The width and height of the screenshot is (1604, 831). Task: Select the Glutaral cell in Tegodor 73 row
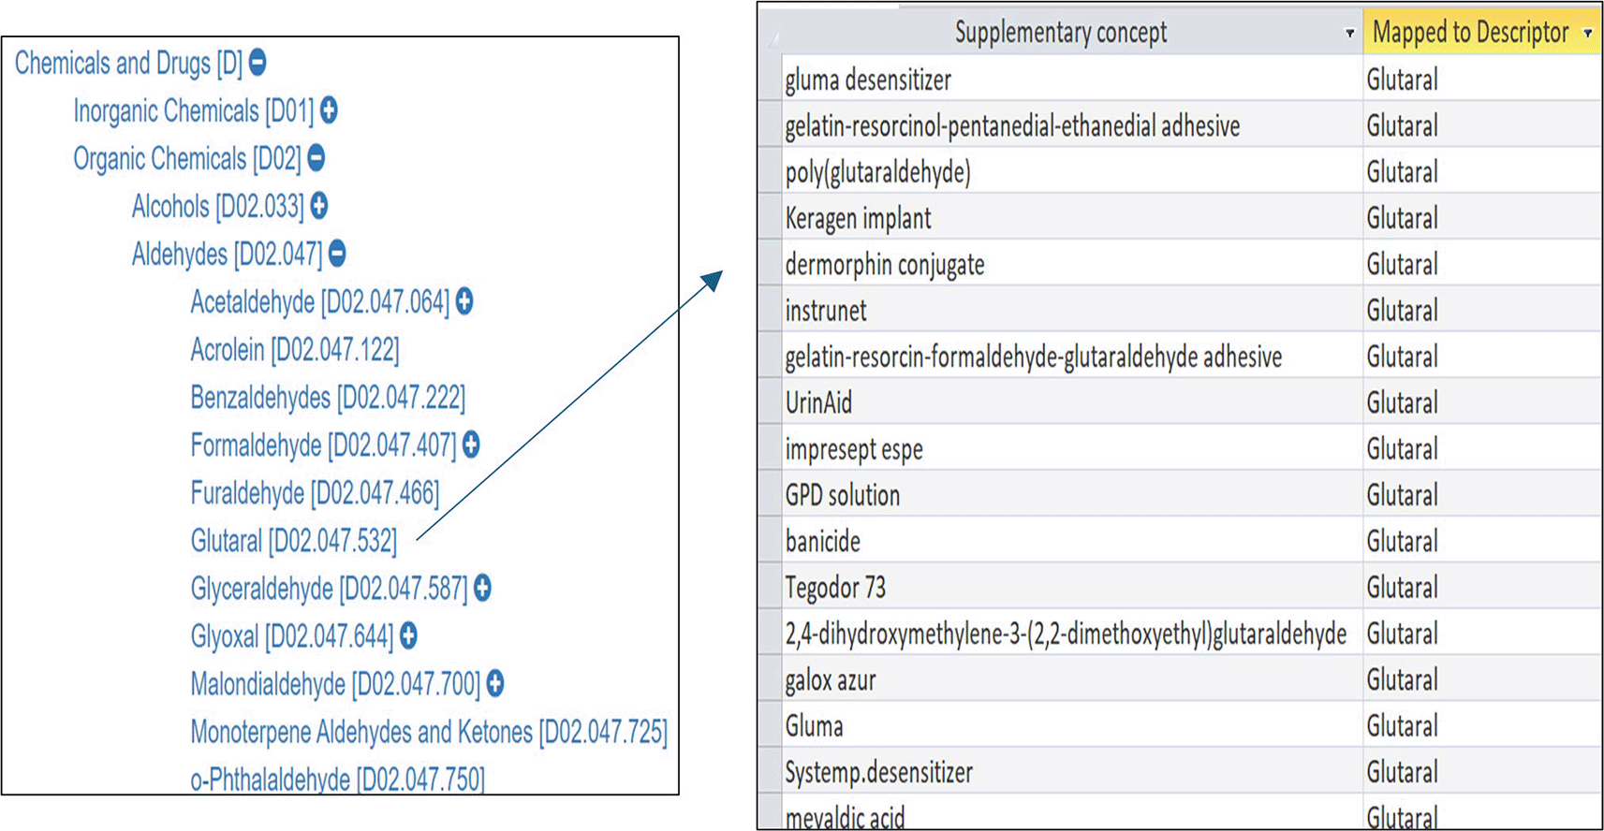[x=1482, y=587]
